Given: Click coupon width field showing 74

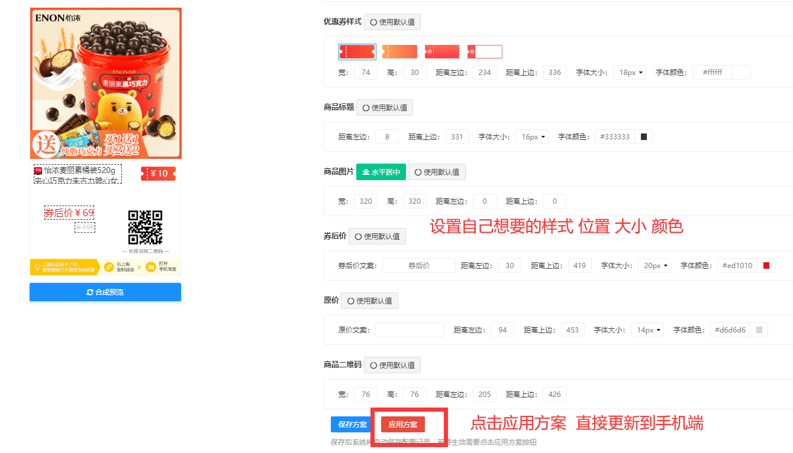Looking at the screenshot, I should pyautogui.click(x=366, y=73).
